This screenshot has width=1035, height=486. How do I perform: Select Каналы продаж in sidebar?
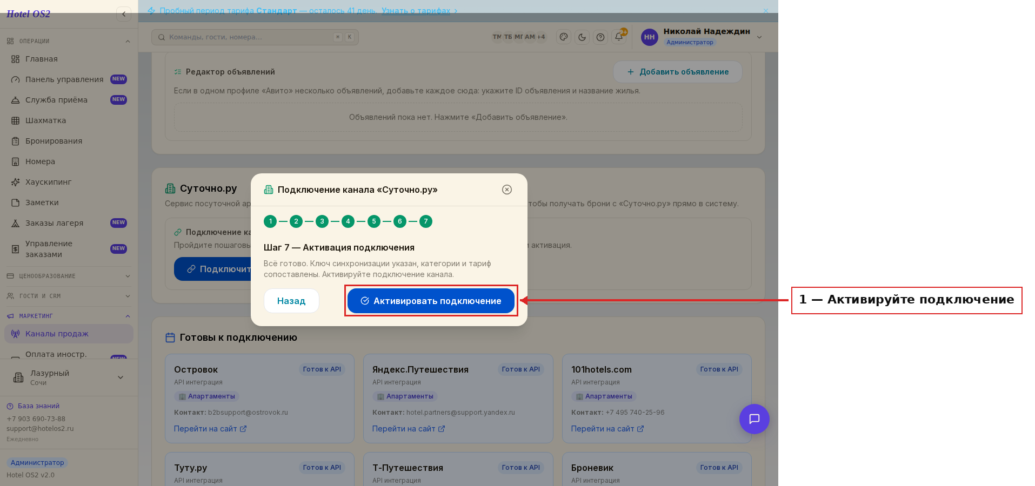coord(69,334)
